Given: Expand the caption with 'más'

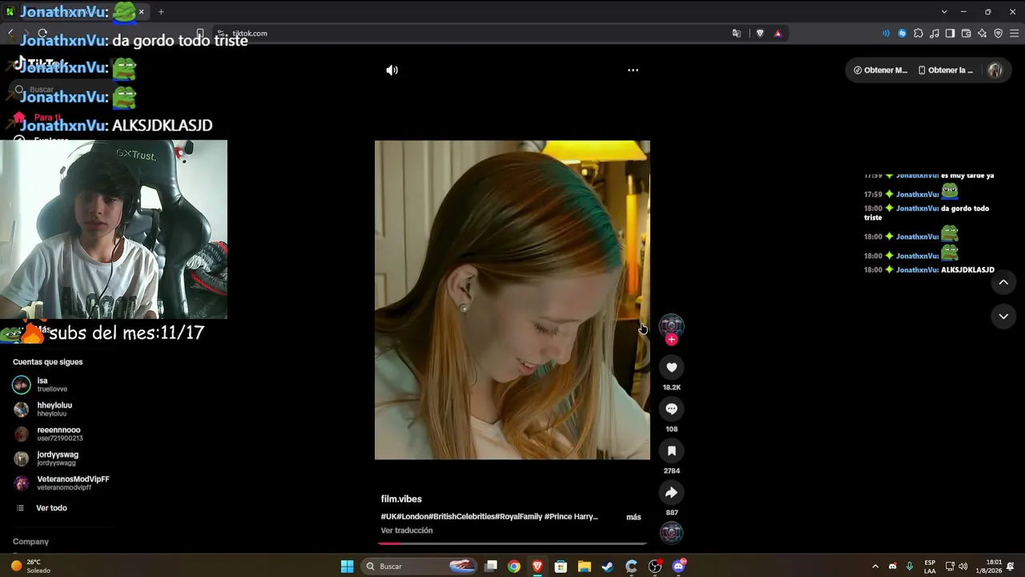Looking at the screenshot, I should coord(633,517).
